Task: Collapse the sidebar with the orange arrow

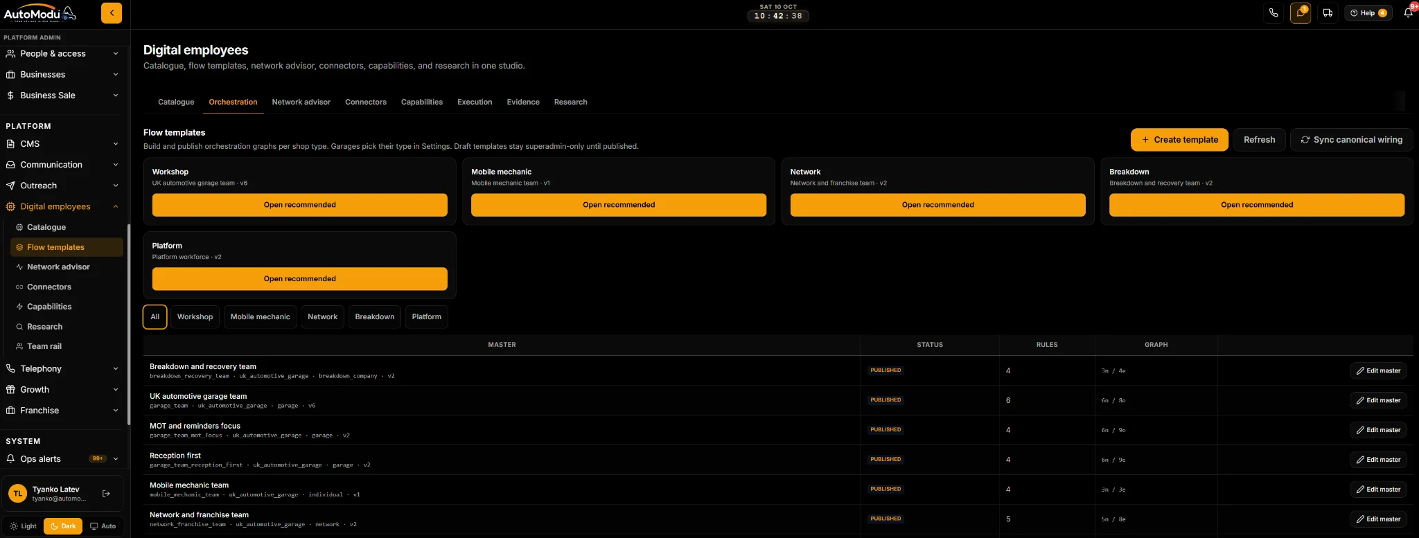Action: (x=111, y=13)
